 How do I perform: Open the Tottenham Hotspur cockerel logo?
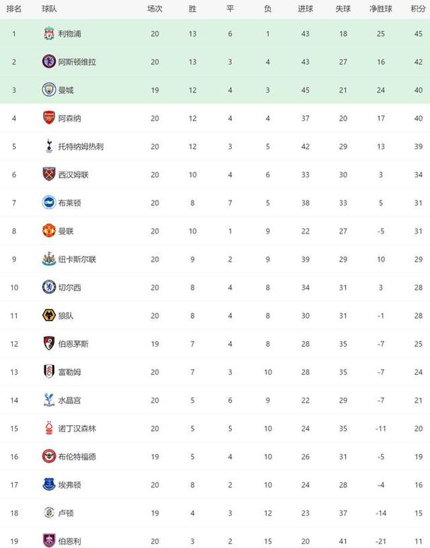49,146
